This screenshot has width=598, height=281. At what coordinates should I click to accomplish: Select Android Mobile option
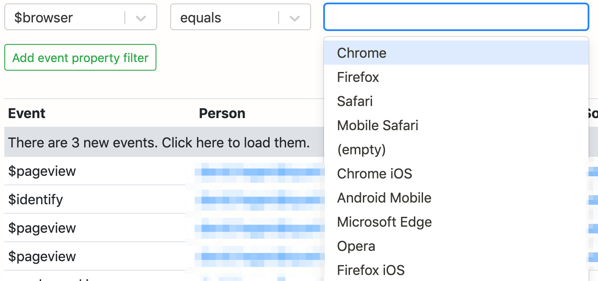pyautogui.click(x=384, y=198)
